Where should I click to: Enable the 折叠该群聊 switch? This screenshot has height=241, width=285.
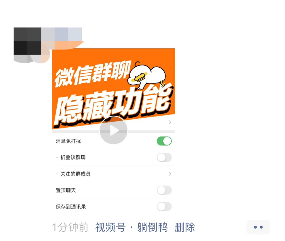164,157
